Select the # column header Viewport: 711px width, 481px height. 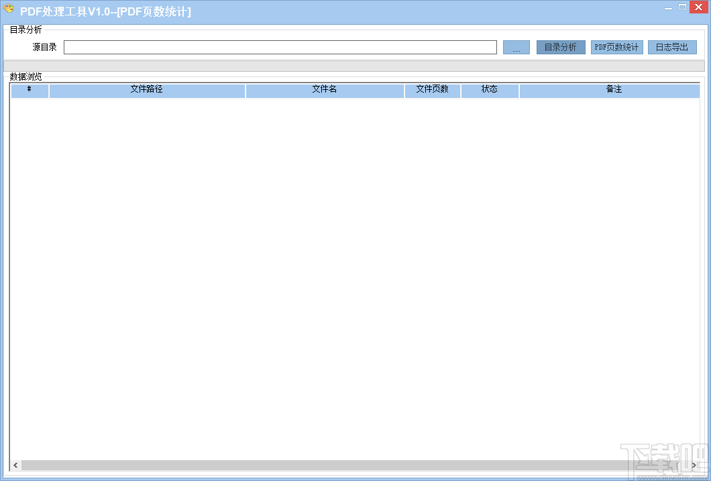(30, 90)
